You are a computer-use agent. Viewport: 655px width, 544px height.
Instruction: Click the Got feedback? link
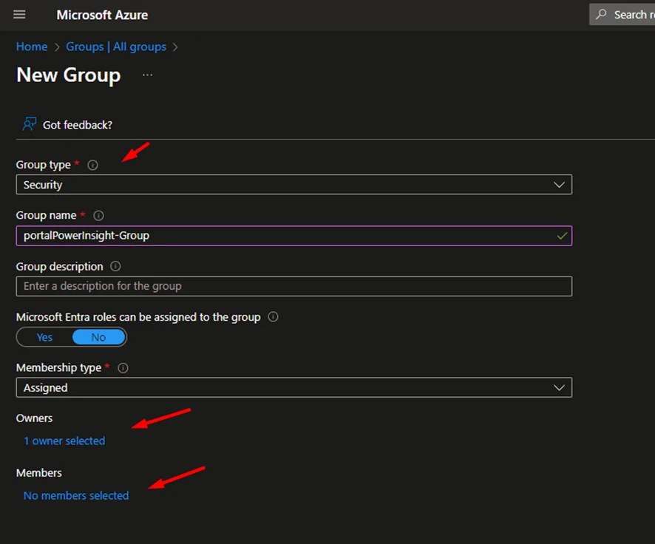(78, 125)
